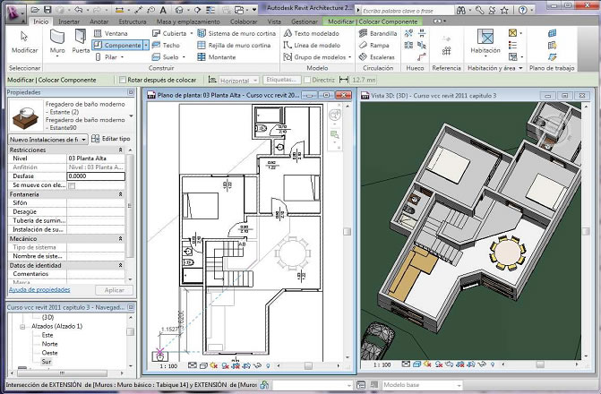Open the Componente dropdown arrow
Image resolution: width=601 pixels, height=394 pixels.
145,45
